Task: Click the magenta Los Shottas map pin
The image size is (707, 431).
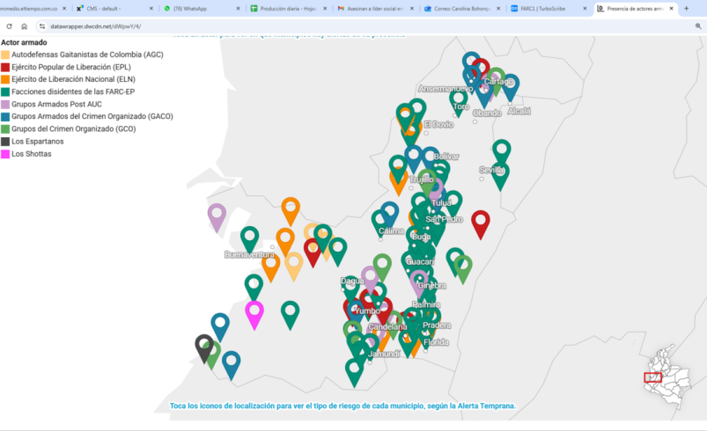Action: point(254,311)
